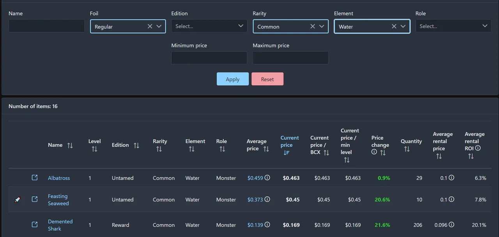Sort table by Rarity column arrows

159,149
